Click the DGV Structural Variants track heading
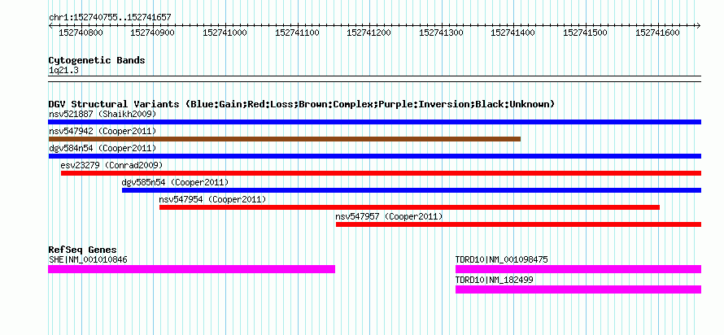724x335 pixels. (301, 104)
